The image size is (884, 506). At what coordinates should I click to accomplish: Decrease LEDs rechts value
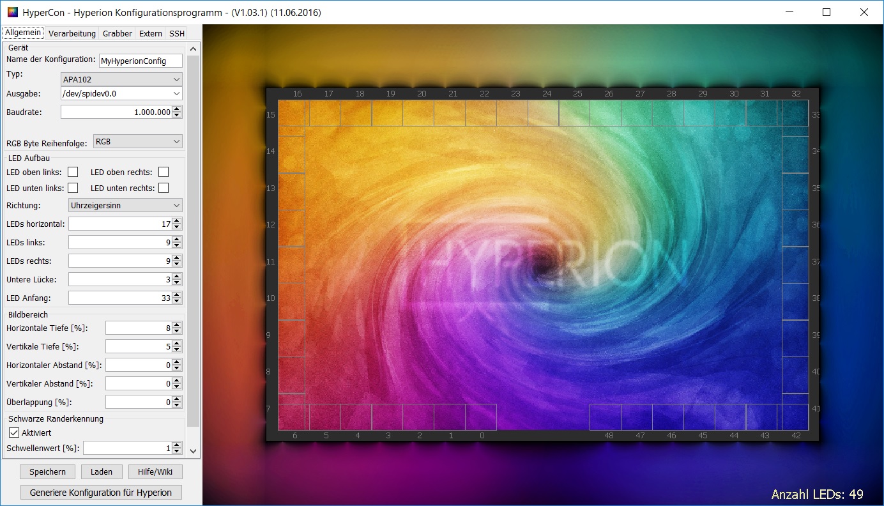coord(177,264)
